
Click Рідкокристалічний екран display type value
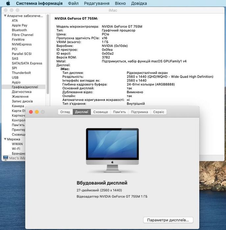pyautogui.click(x=147, y=73)
